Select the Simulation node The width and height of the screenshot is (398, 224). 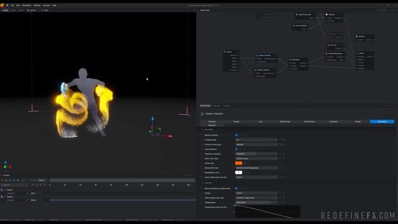point(298,64)
